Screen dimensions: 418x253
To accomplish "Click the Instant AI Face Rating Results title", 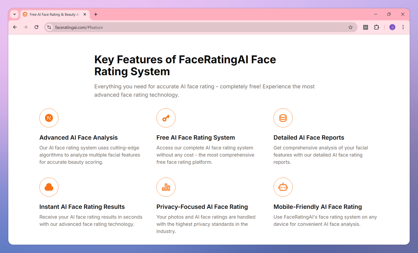I will click(82, 207).
